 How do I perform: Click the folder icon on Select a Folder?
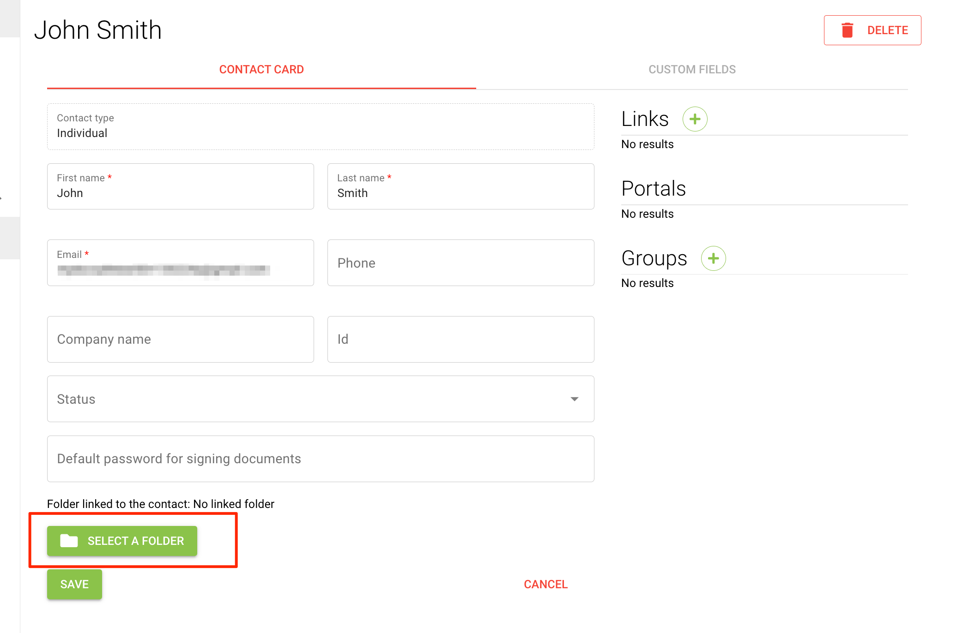69,541
